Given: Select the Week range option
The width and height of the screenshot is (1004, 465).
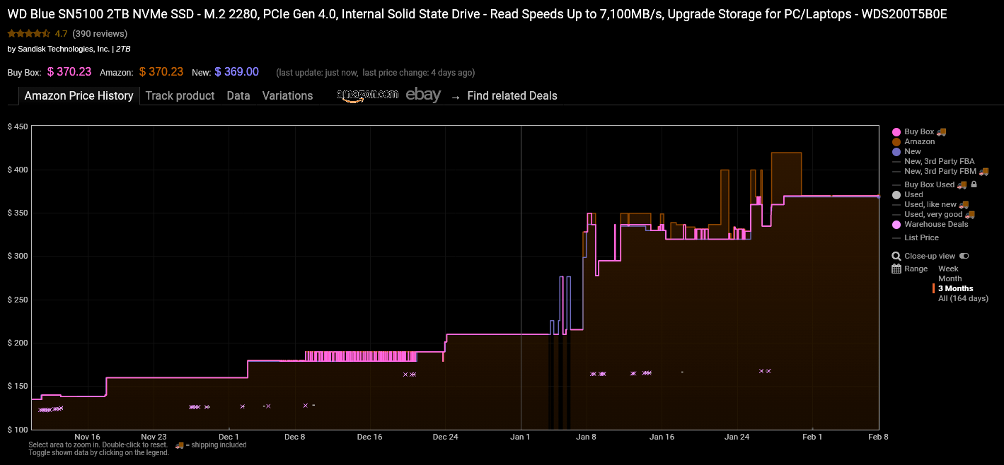Looking at the screenshot, I should pyautogui.click(x=948, y=269).
